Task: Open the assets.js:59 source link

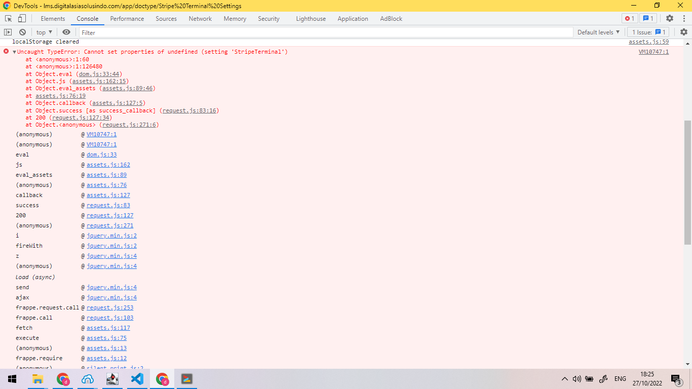Action: point(648,42)
